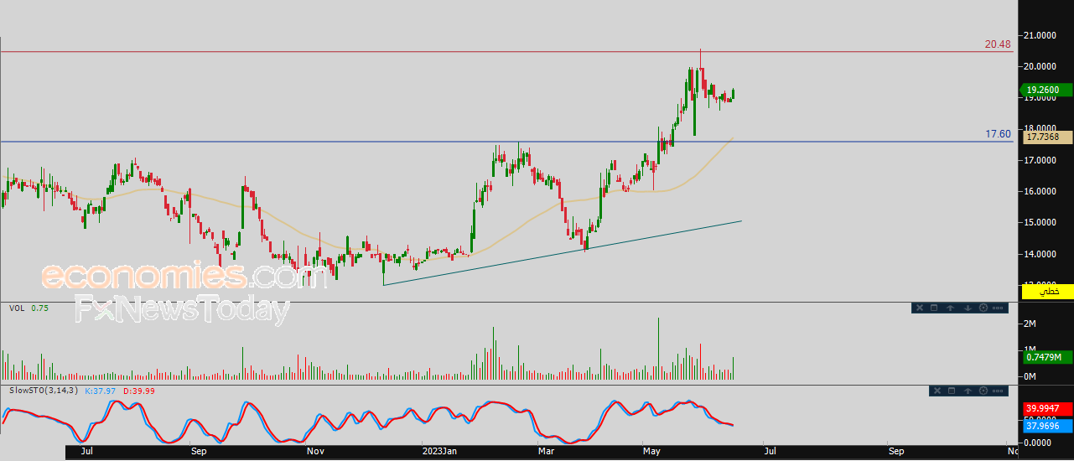This screenshot has height=461, width=1074.
Task: Close the SlowSTO indicator panel
Action: (x=937, y=391)
